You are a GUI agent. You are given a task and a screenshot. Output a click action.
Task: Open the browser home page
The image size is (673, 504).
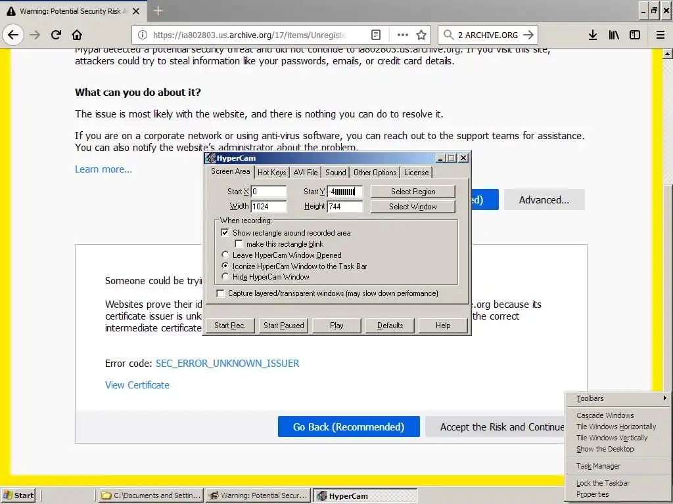[77, 35]
